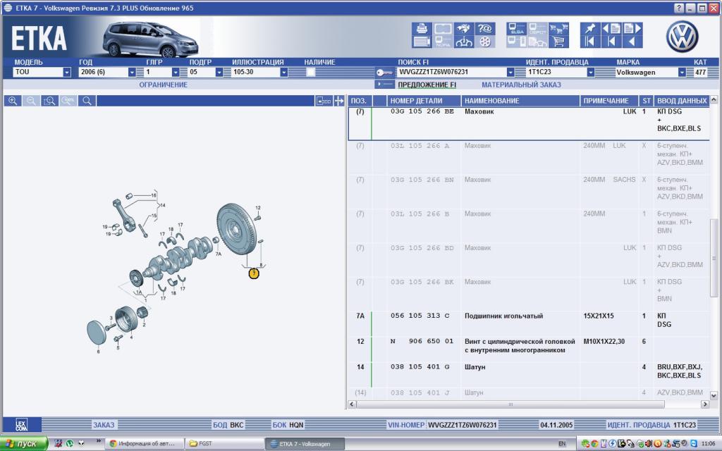
Task: Select row Подшипник игольчатый
Action: (528, 324)
